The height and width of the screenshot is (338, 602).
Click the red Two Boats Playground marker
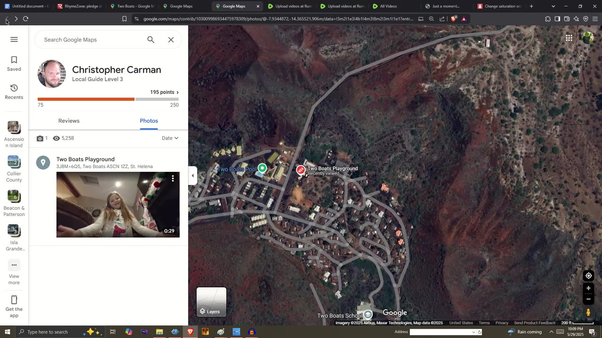[x=301, y=170]
